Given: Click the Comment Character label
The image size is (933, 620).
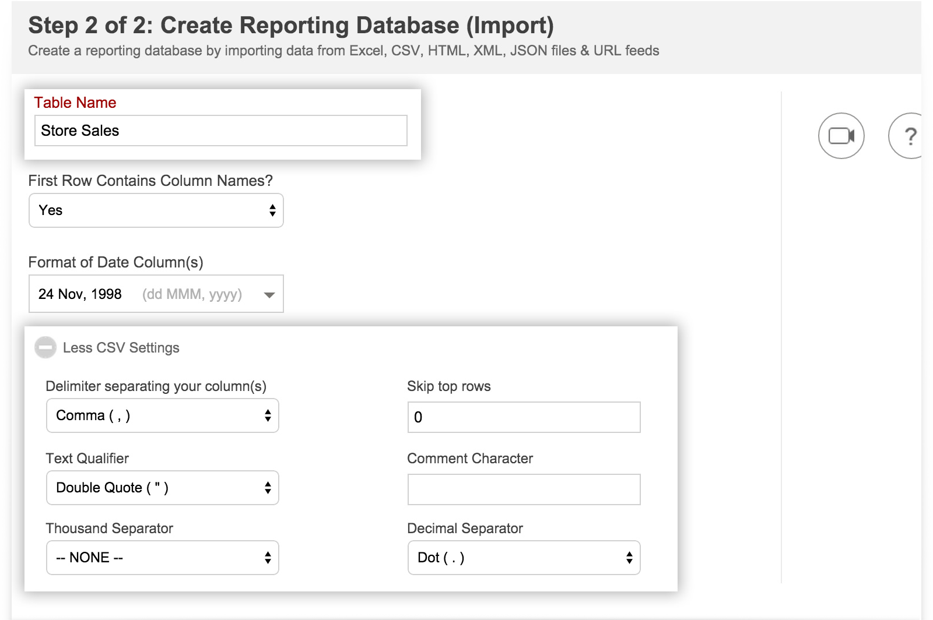Looking at the screenshot, I should 469,459.
